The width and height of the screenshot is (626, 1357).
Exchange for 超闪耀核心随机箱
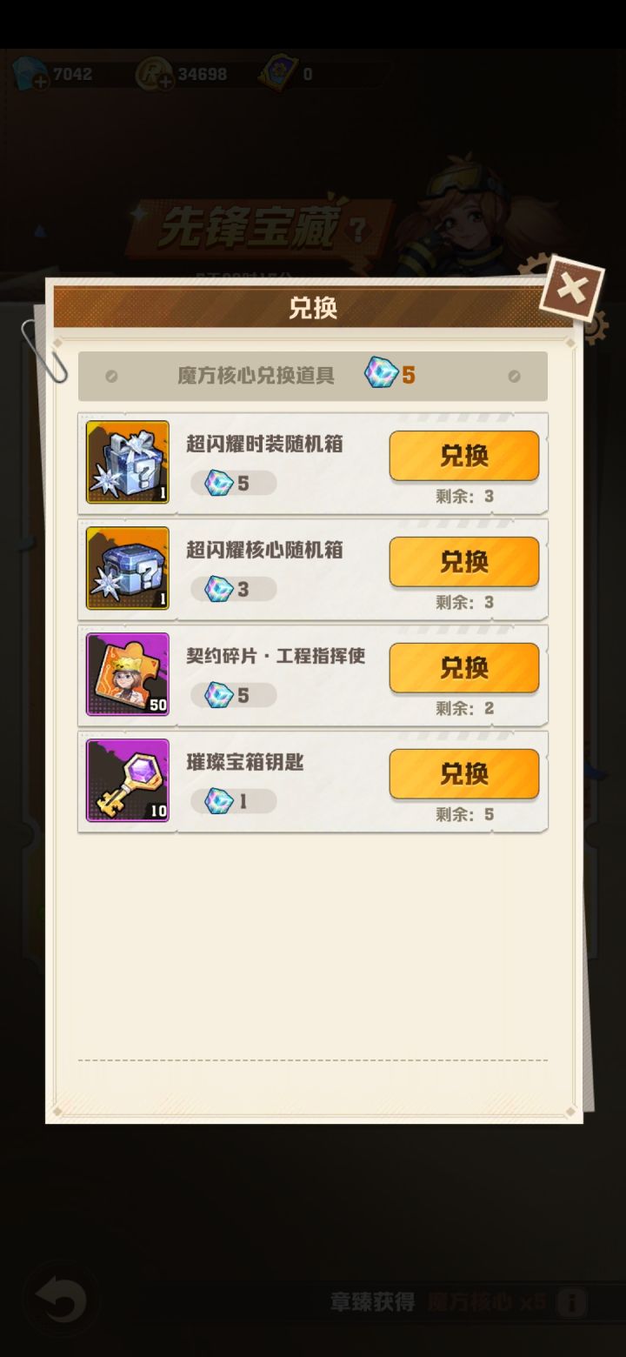pos(464,562)
